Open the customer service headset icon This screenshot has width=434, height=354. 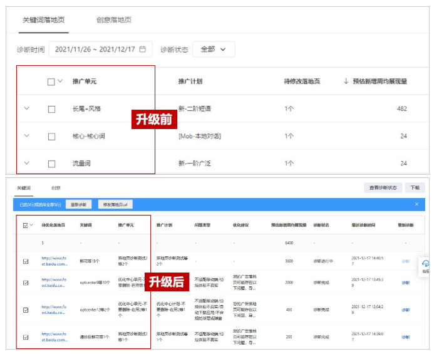pos(425,263)
